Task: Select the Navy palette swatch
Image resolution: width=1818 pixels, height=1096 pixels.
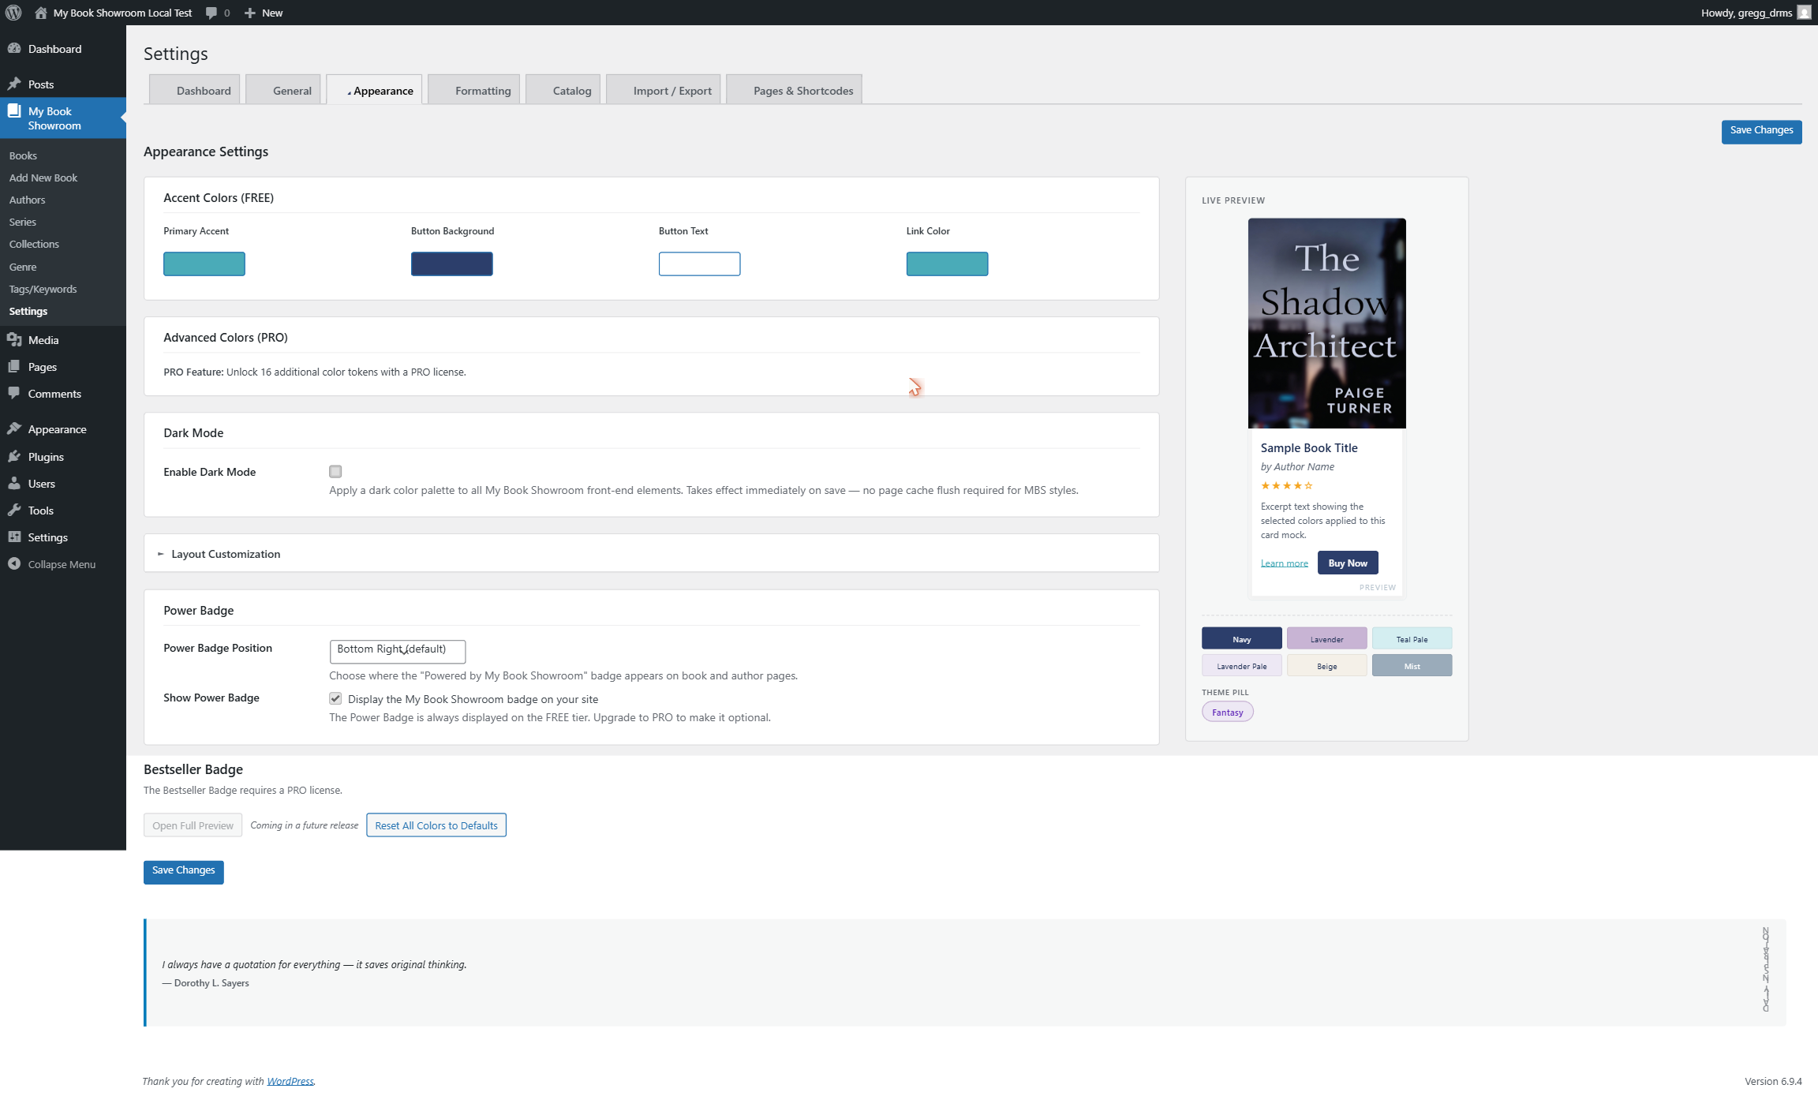Action: pyautogui.click(x=1242, y=638)
